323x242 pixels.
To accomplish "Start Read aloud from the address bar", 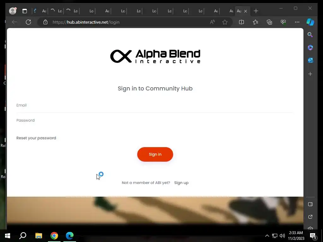I will (x=212, y=22).
